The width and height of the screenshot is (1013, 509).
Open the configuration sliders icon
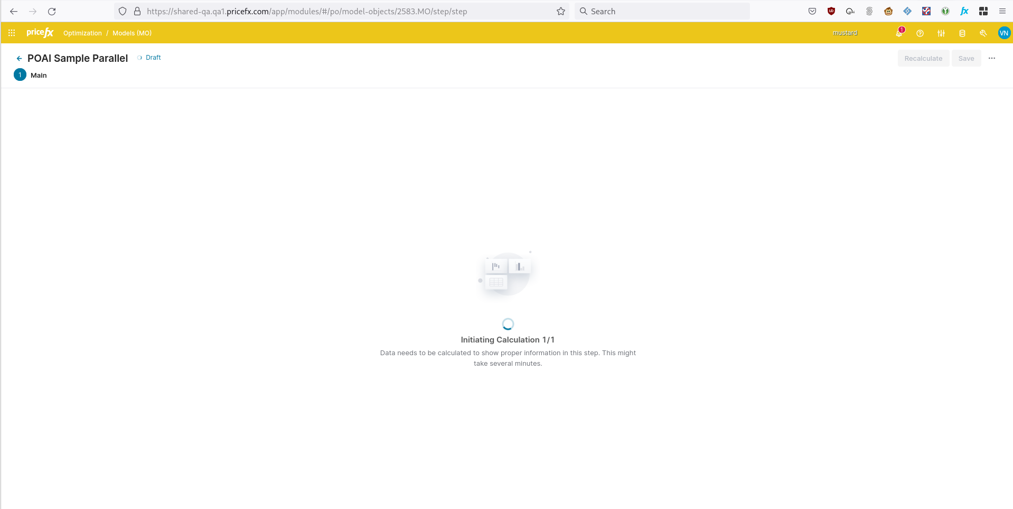941,33
